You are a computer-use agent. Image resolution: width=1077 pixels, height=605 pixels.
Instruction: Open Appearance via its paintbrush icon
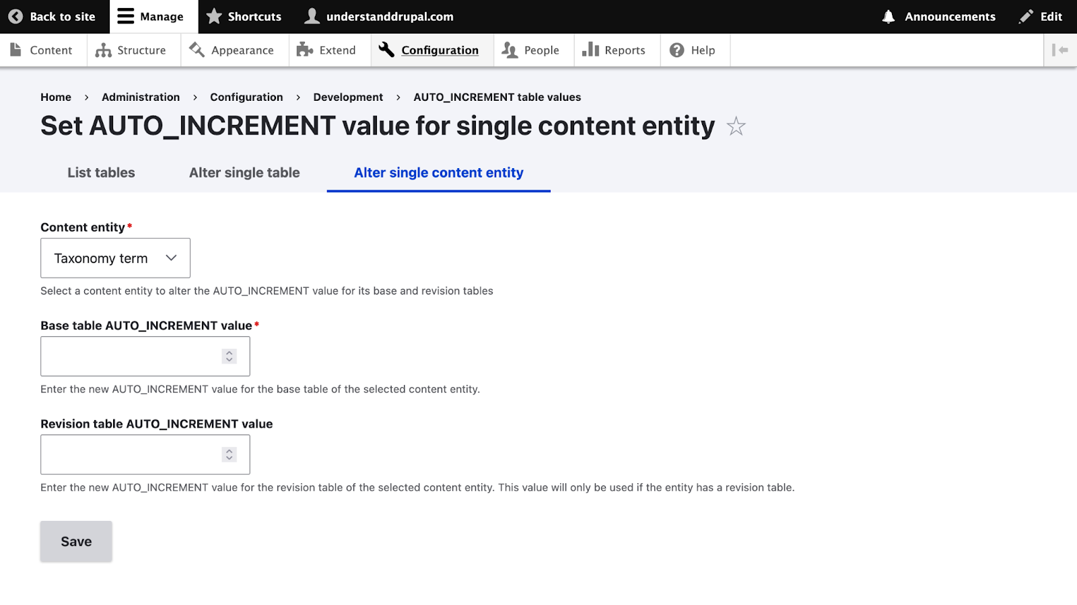(197, 50)
